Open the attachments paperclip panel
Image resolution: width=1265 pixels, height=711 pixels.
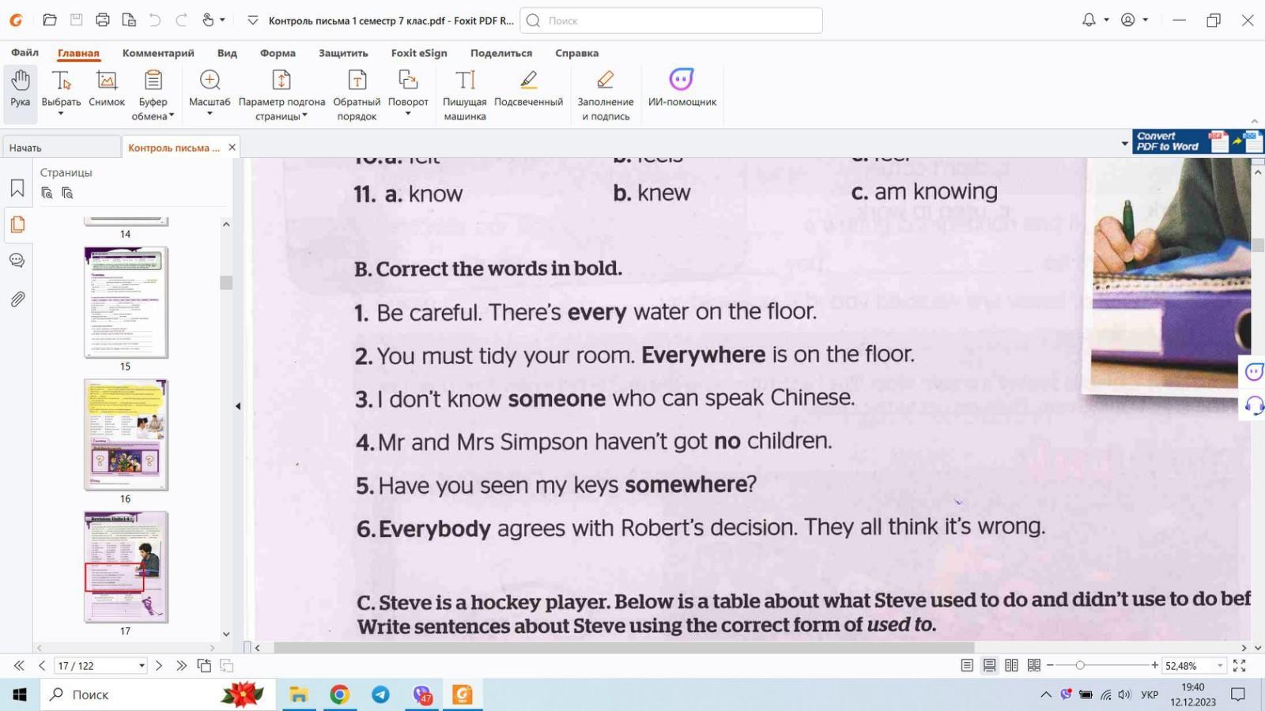pyautogui.click(x=17, y=299)
